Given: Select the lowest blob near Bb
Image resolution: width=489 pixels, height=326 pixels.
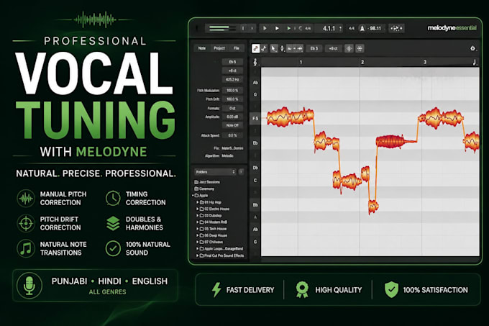Looking at the screenshot, I should point(373,207).
